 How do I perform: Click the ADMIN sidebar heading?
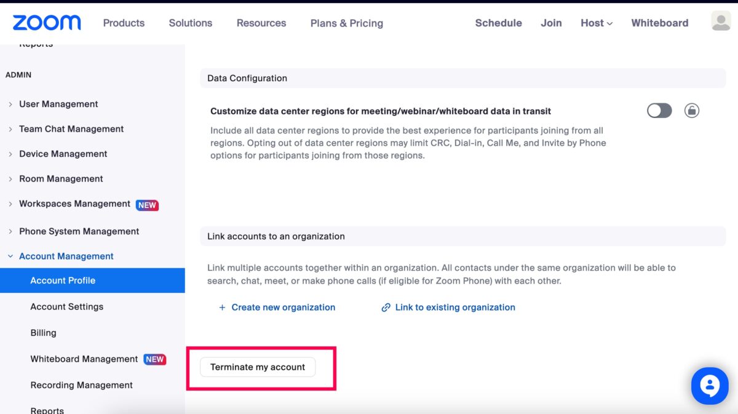(18, 75)
